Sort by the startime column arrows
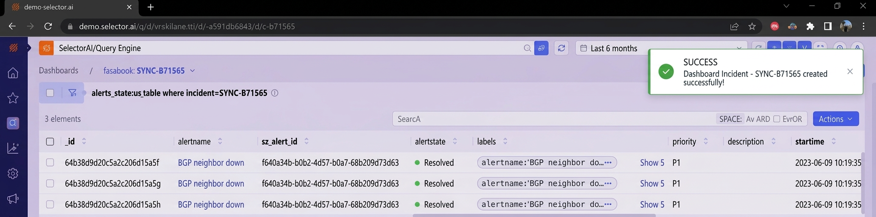This screenshot has width=876, height=217. coord(834,142)
